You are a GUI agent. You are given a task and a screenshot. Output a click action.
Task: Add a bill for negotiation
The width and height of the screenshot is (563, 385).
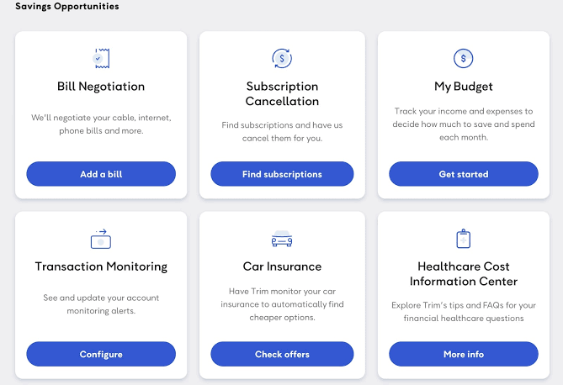point(101,174)
